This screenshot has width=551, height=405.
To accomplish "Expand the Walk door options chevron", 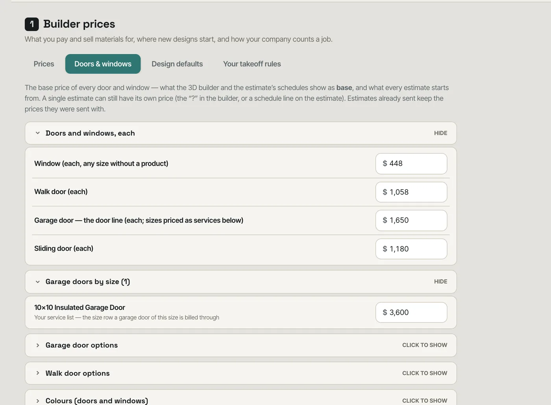I will point(37,373).
